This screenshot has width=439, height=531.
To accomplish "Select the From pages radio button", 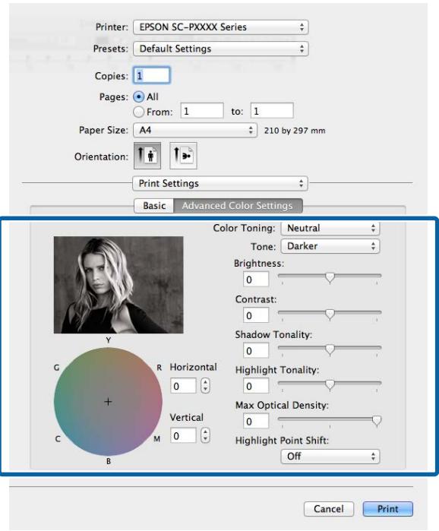I will coord(138,112).
